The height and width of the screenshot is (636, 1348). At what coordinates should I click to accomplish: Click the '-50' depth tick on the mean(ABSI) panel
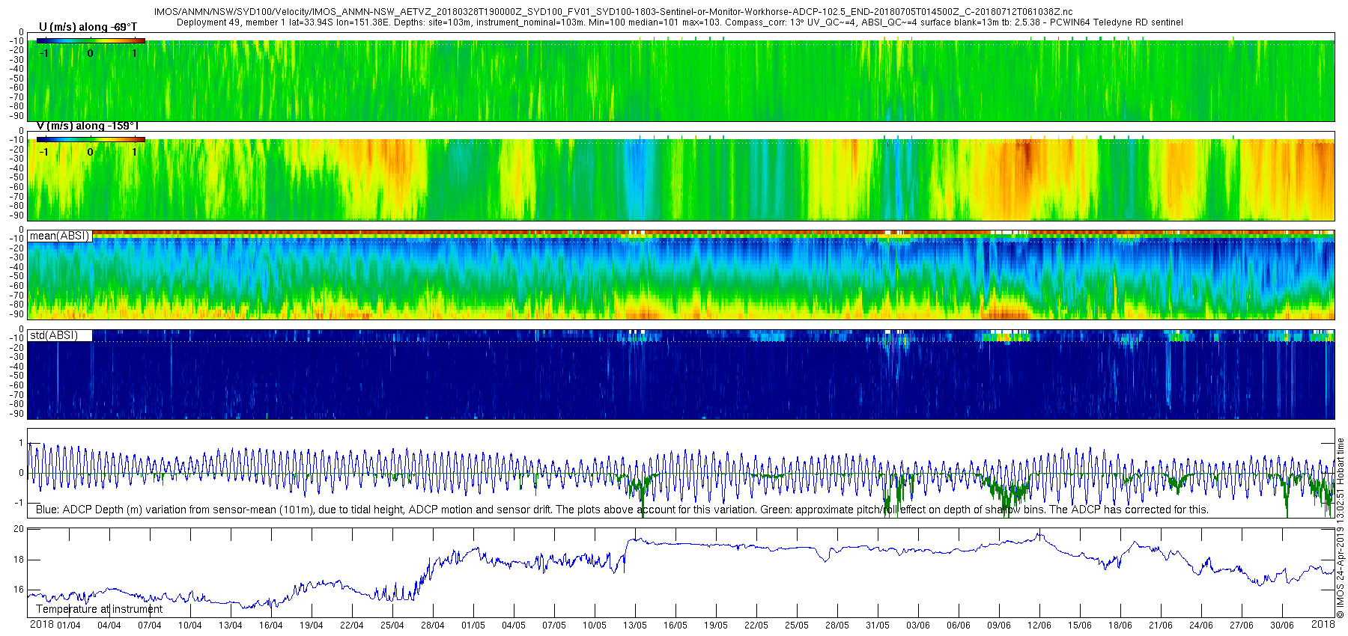[x=16, y=276]
